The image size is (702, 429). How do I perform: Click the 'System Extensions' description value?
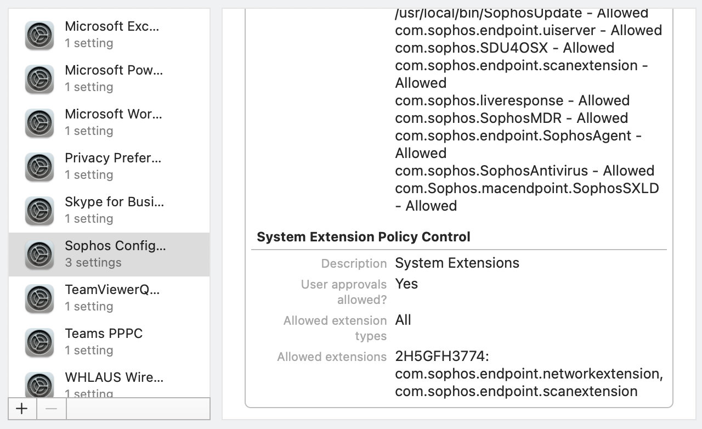[457, 263]
